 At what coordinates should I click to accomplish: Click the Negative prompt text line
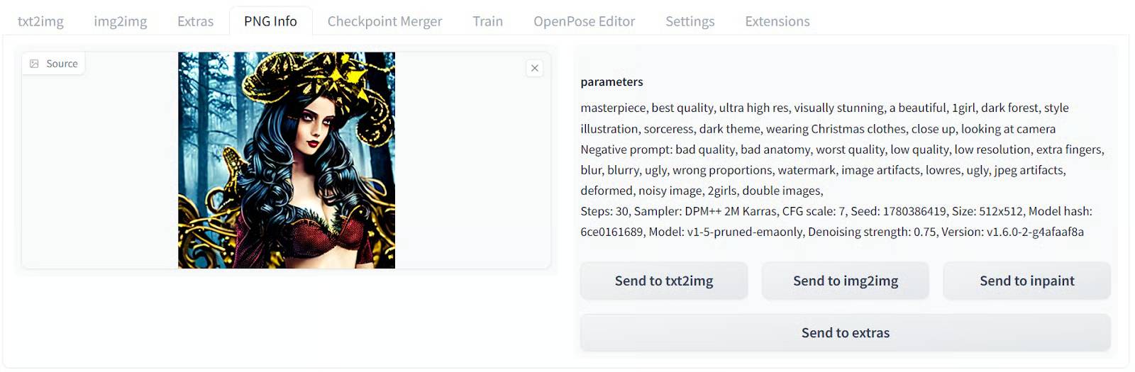[x=841, y=150]
